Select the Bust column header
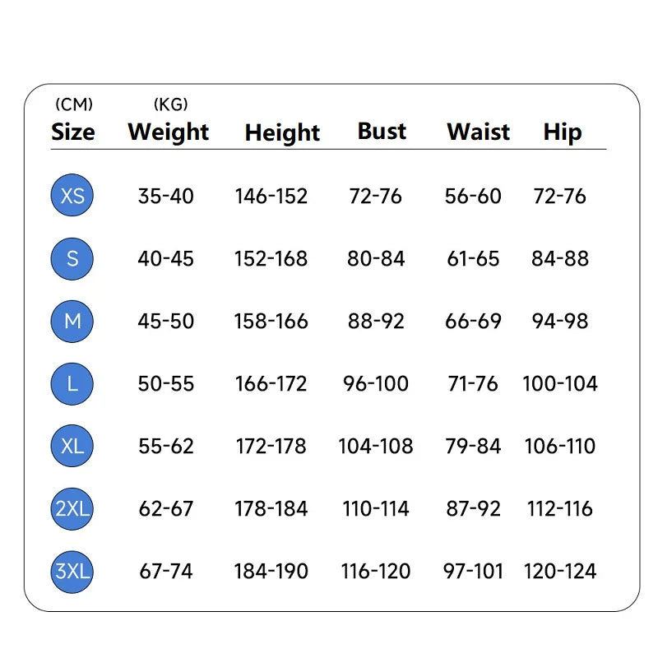The width and height of the screenshot is (658, 658). [x=382, y=132]
